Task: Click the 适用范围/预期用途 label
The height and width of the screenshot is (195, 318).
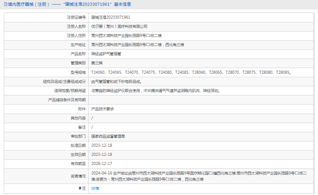Action: pos(70,90)
